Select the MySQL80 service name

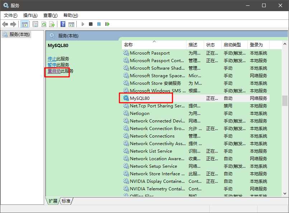140,98
